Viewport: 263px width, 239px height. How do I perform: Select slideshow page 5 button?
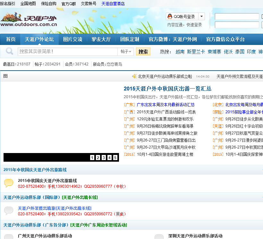click(x=115, y=158)
